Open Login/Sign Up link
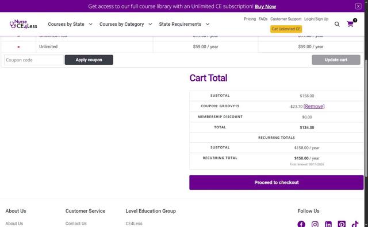Screen dimensions: 368x227 pyautogui.click(x=316, y=19)
